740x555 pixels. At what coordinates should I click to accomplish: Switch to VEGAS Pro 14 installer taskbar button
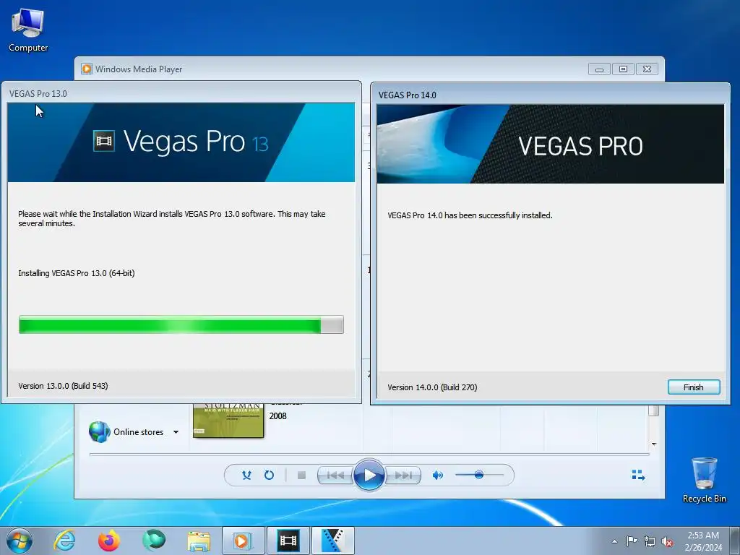click(x=332, y=541)
